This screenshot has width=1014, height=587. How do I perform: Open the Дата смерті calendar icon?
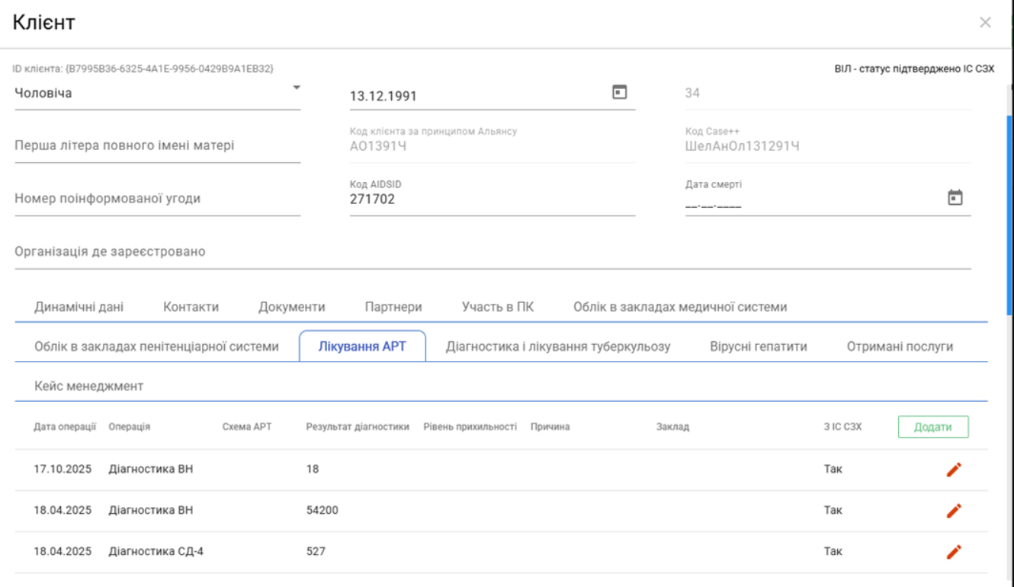click(x=955, y=197)
